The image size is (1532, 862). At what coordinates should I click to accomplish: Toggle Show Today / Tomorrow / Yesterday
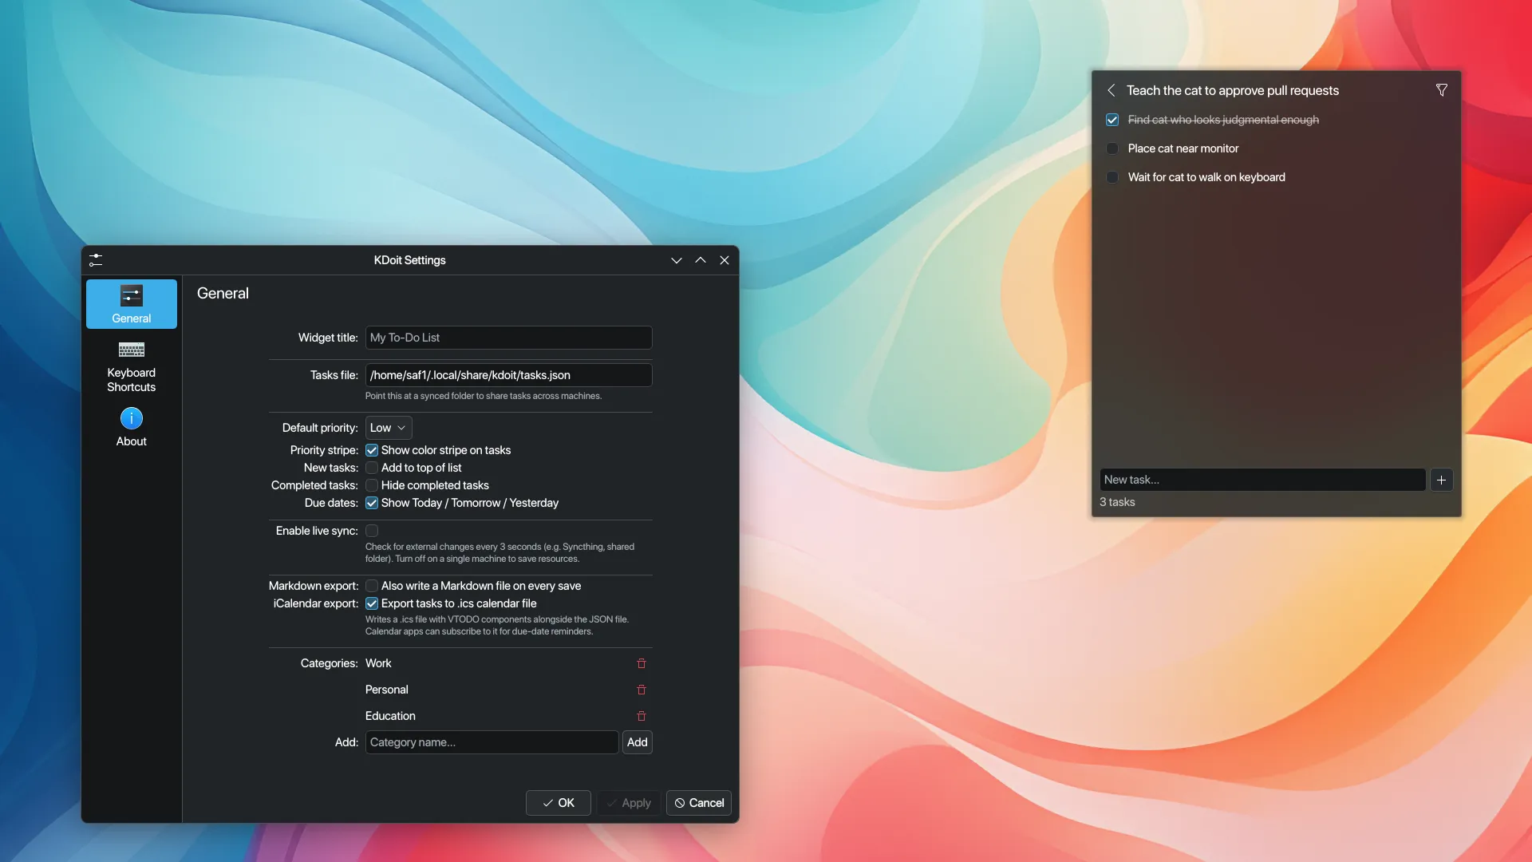click(372, 503)
